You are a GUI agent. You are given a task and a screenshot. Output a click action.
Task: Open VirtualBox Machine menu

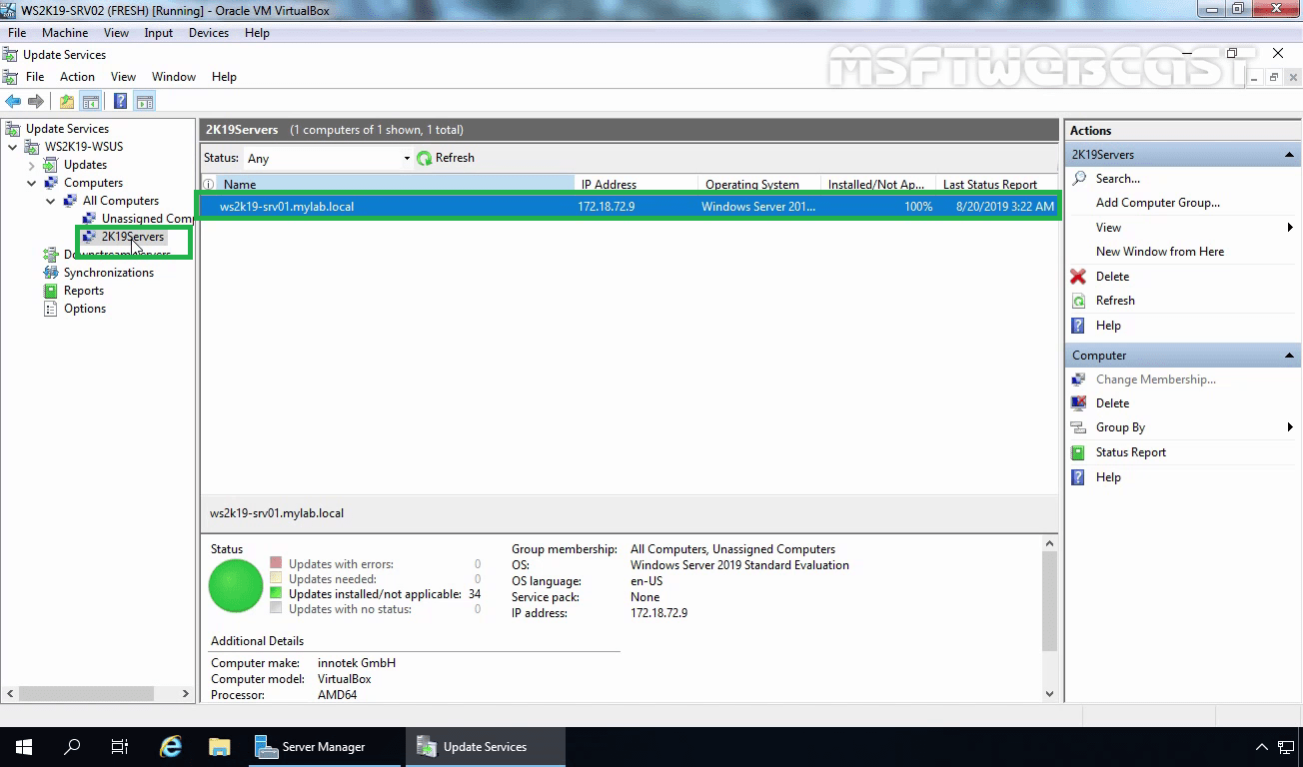[x=65, y=33]
